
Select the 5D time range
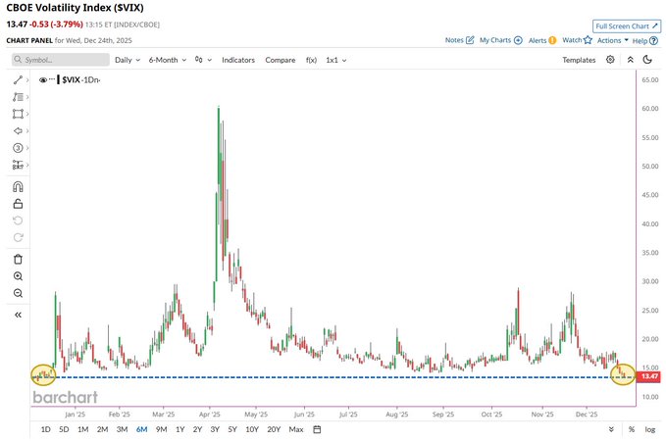point(64,429)
